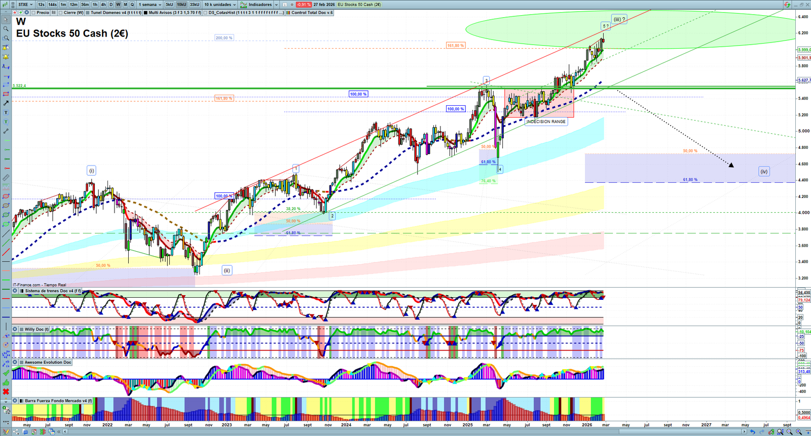This screenshot has height=436, width=811.
Task: Undo the last chart action
Action: pos(752,431)
